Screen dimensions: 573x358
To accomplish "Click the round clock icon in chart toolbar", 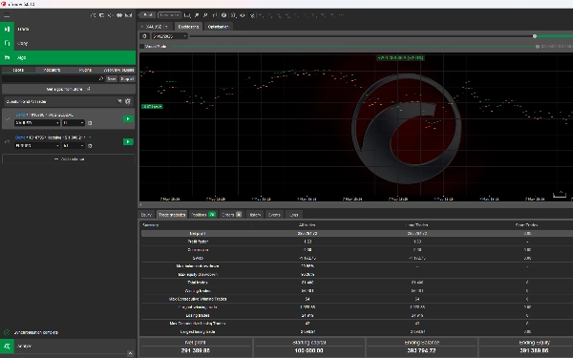I will coord(224,15).
